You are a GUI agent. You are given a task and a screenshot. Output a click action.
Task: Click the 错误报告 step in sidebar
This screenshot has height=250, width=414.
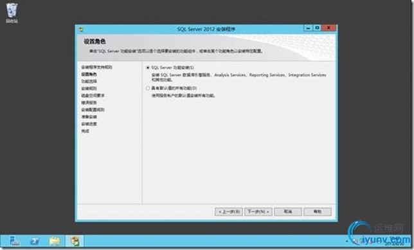point(89,102)
